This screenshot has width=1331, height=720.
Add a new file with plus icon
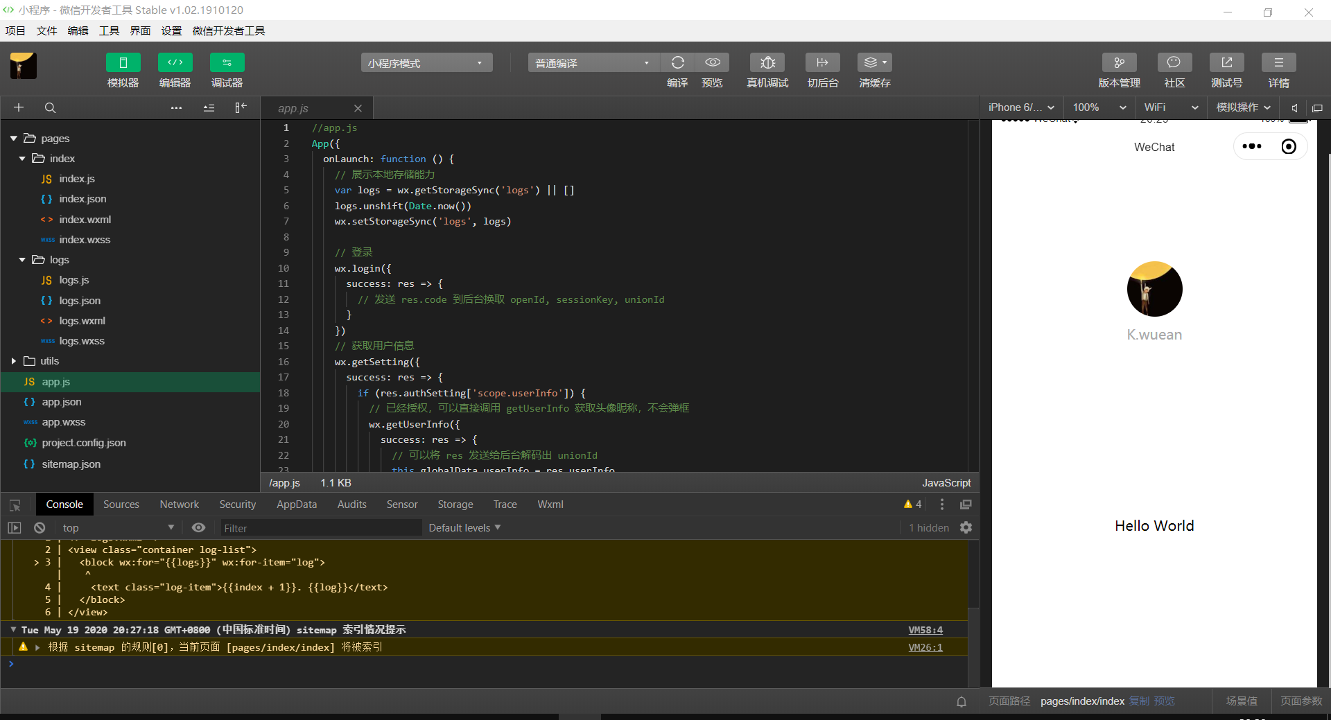click(19, 107)
